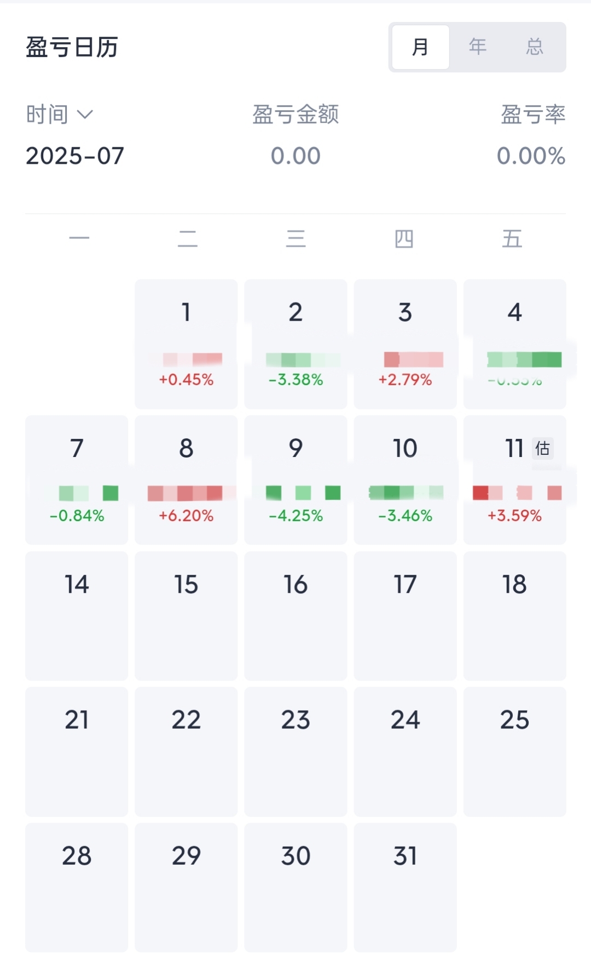
Task: Open the 2025-07 date selector
Action: click(75, 156)
